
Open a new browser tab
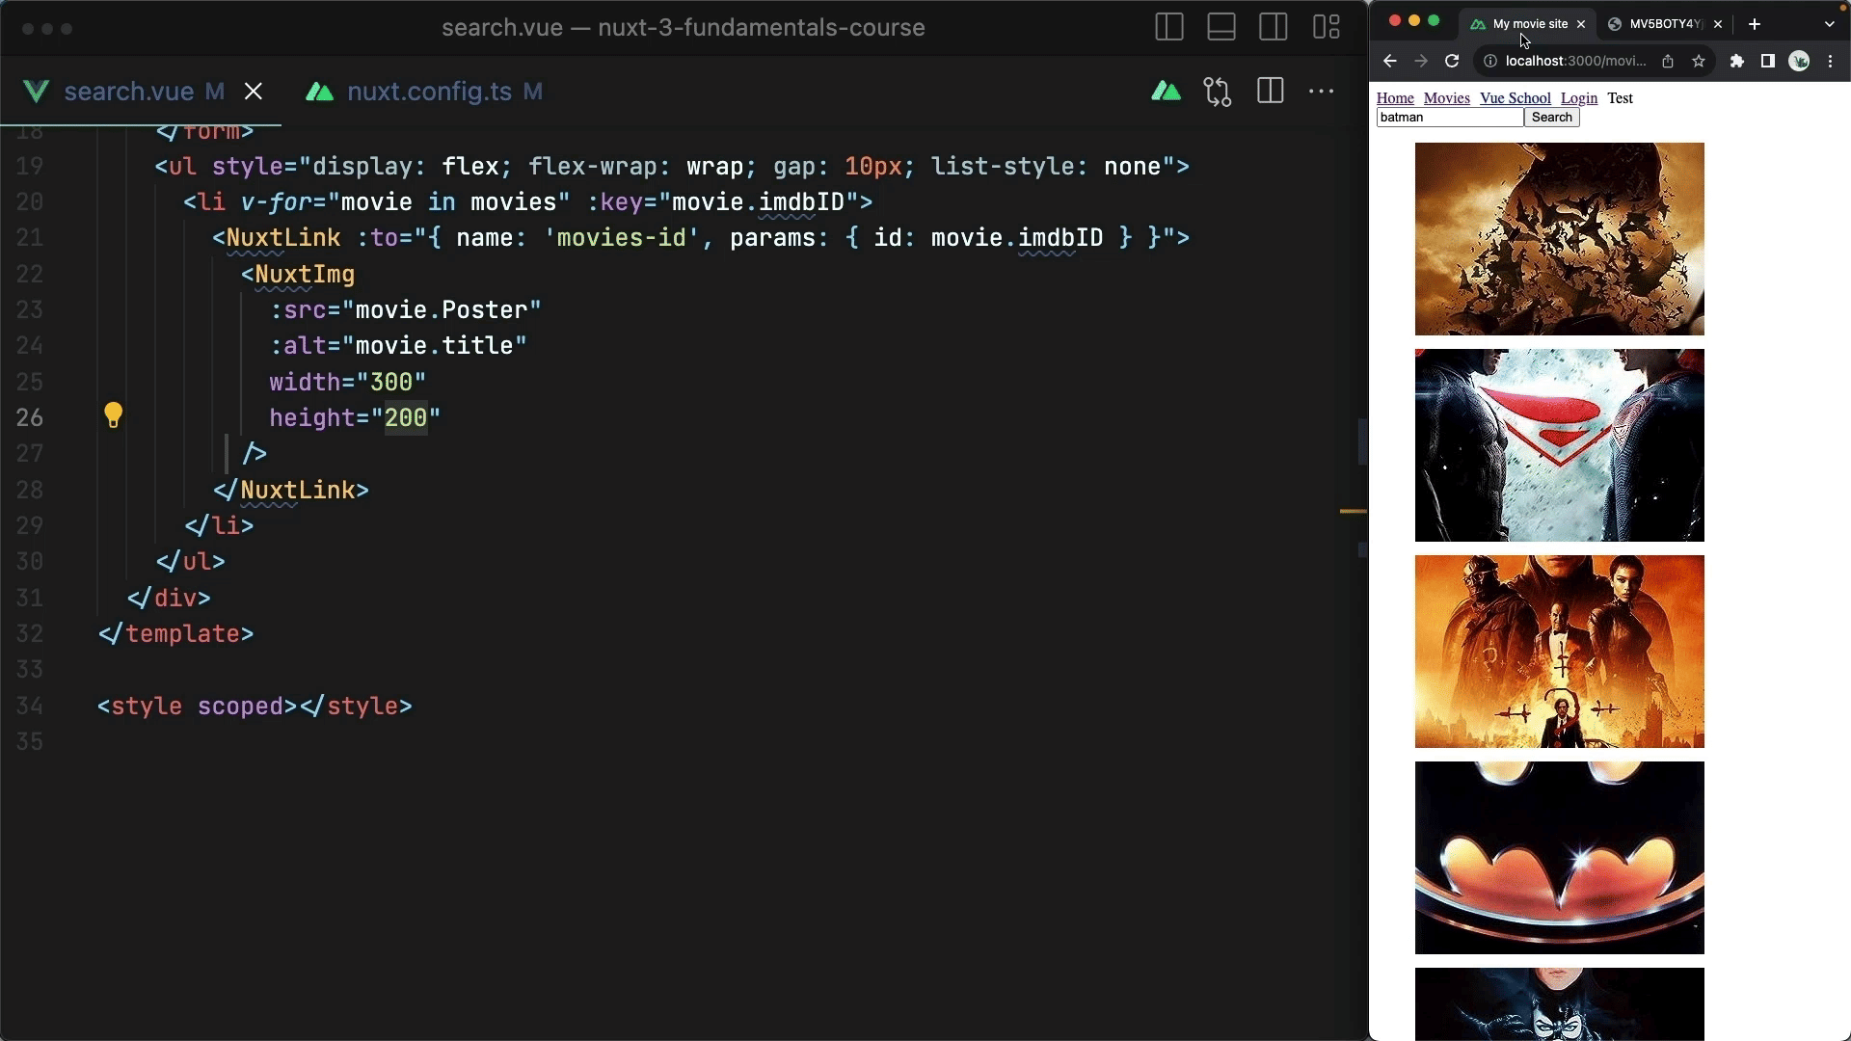click(1755, 24)
